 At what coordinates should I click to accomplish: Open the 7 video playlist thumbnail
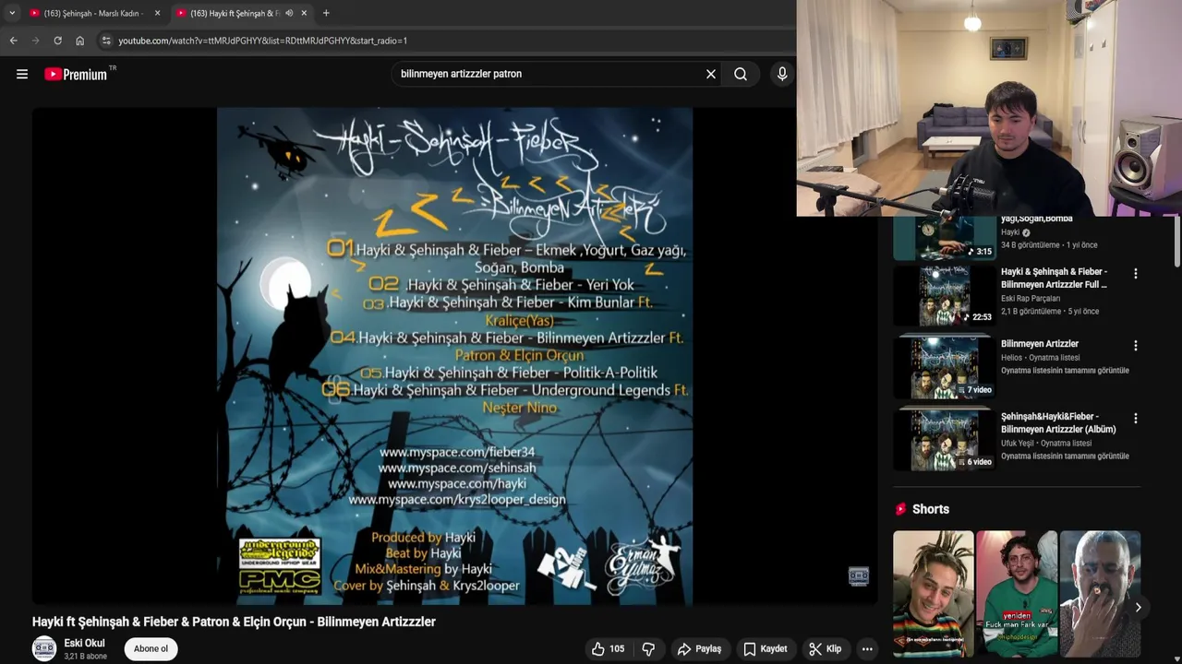pyautogui.click(x=945, y=367)
